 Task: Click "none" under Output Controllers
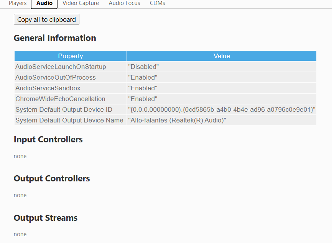pos(20,195)
